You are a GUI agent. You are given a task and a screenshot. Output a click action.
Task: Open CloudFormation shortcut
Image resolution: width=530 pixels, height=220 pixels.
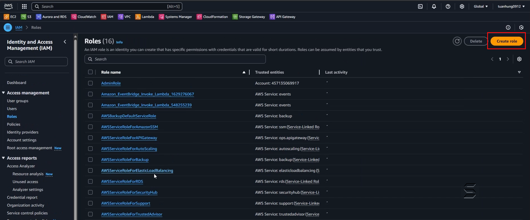pos(212,17)
